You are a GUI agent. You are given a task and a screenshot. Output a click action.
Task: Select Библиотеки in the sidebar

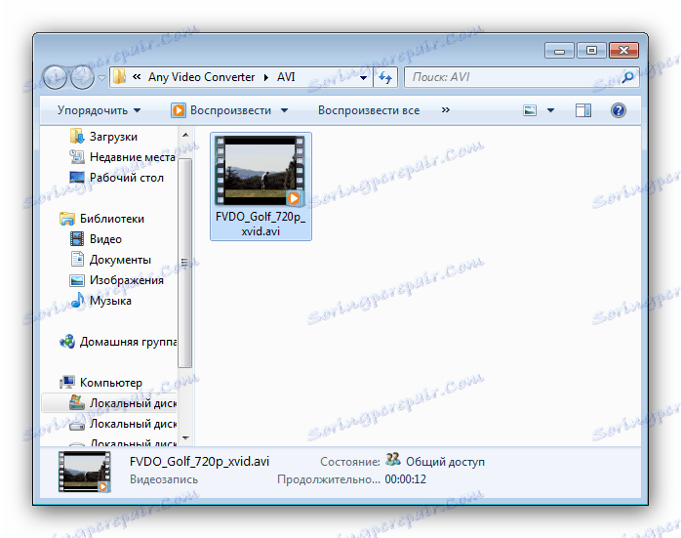pyautogui.click(x=111, y=218)
